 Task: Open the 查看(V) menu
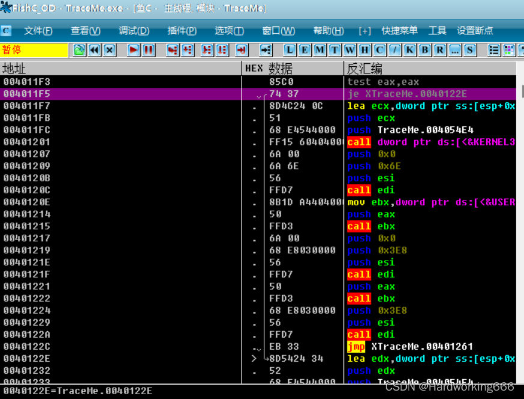pyautogui.click(x=85, y=31)
